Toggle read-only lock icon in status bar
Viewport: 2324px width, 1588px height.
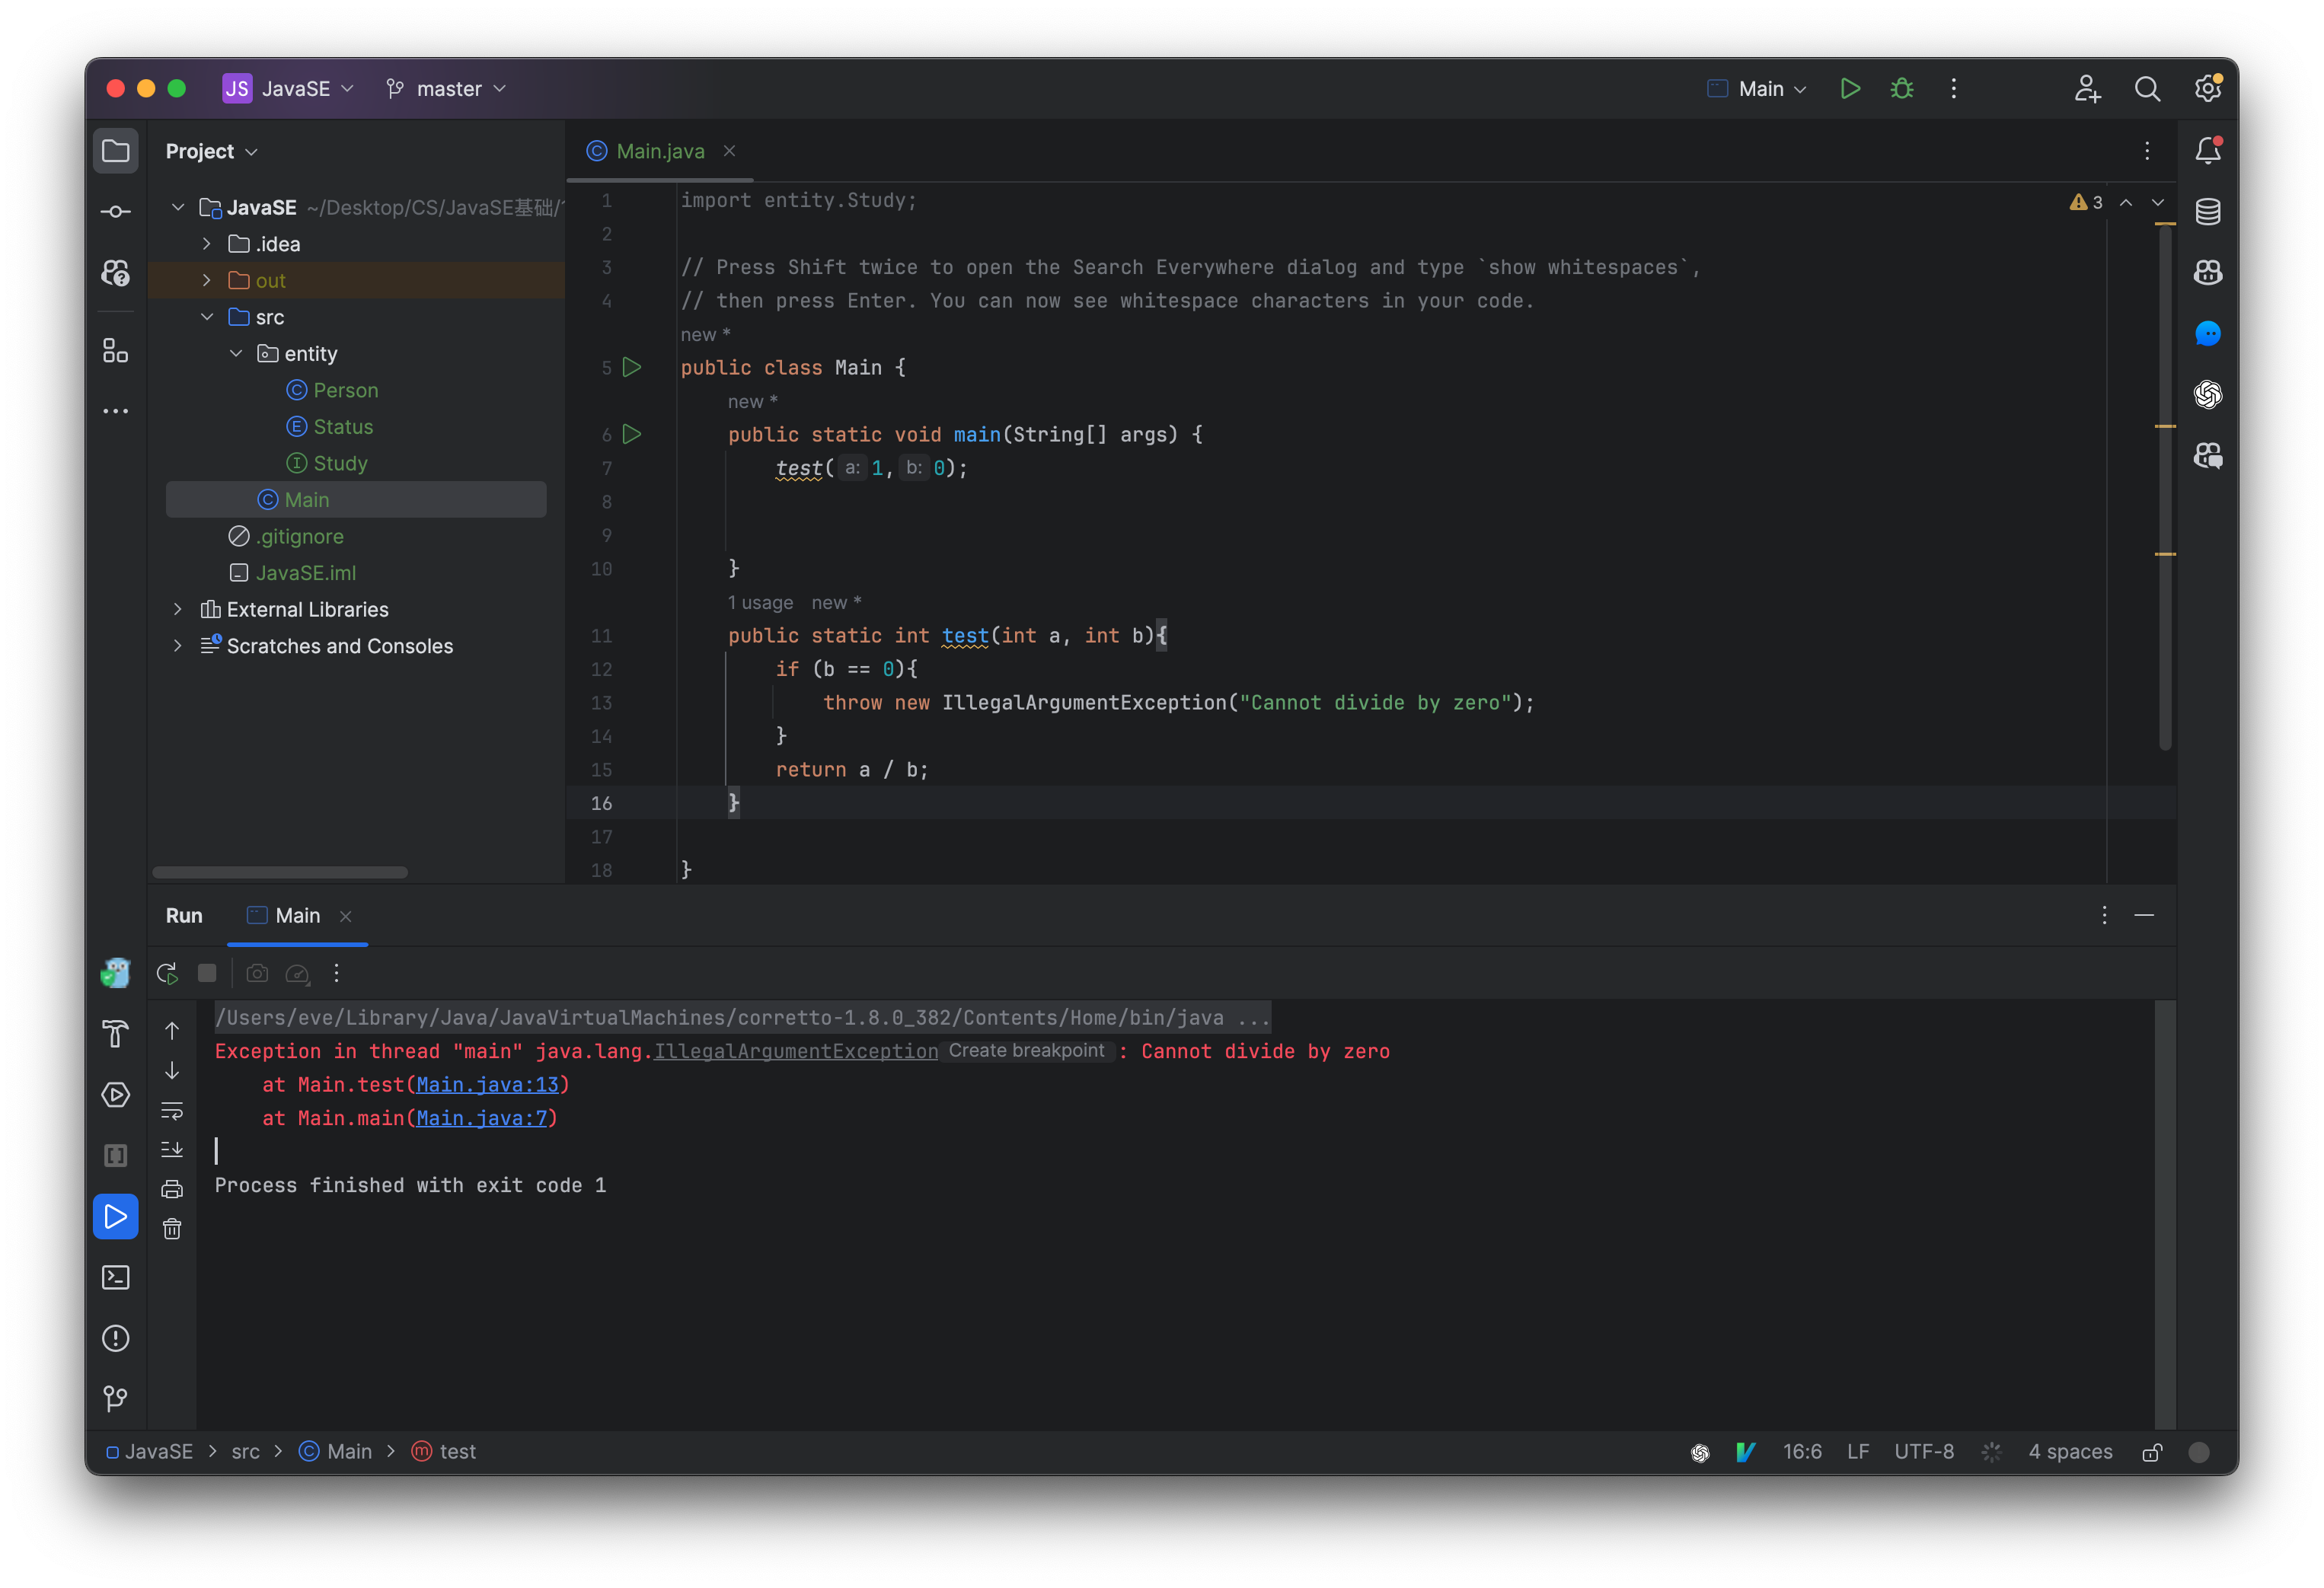click(2152, 1452)
